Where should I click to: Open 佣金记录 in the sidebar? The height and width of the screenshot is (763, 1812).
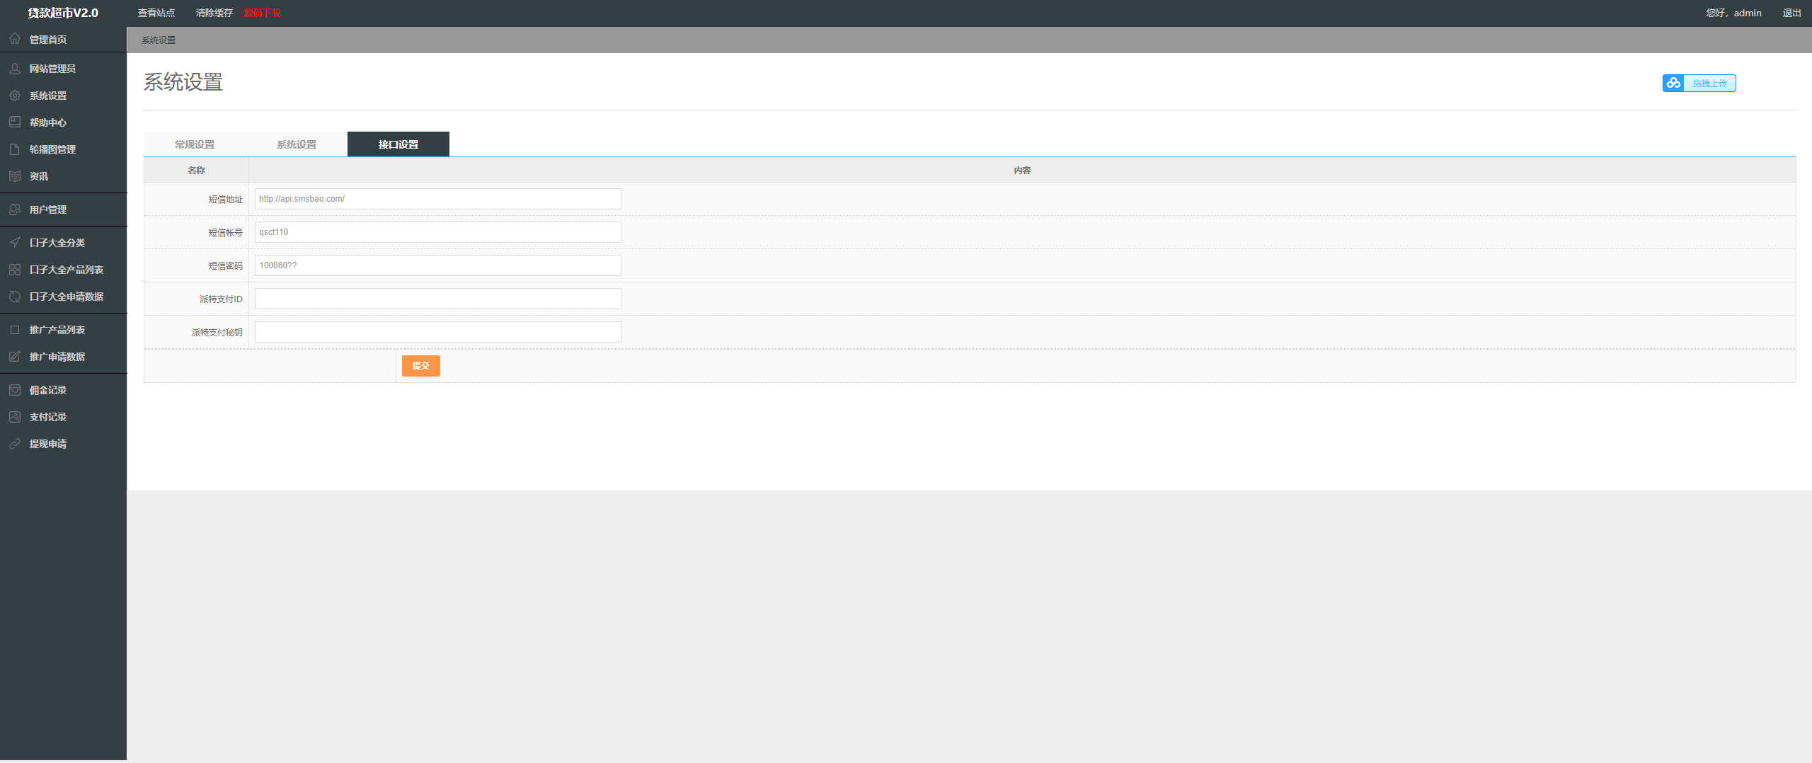pyautogui.click(x=48, y=390)
